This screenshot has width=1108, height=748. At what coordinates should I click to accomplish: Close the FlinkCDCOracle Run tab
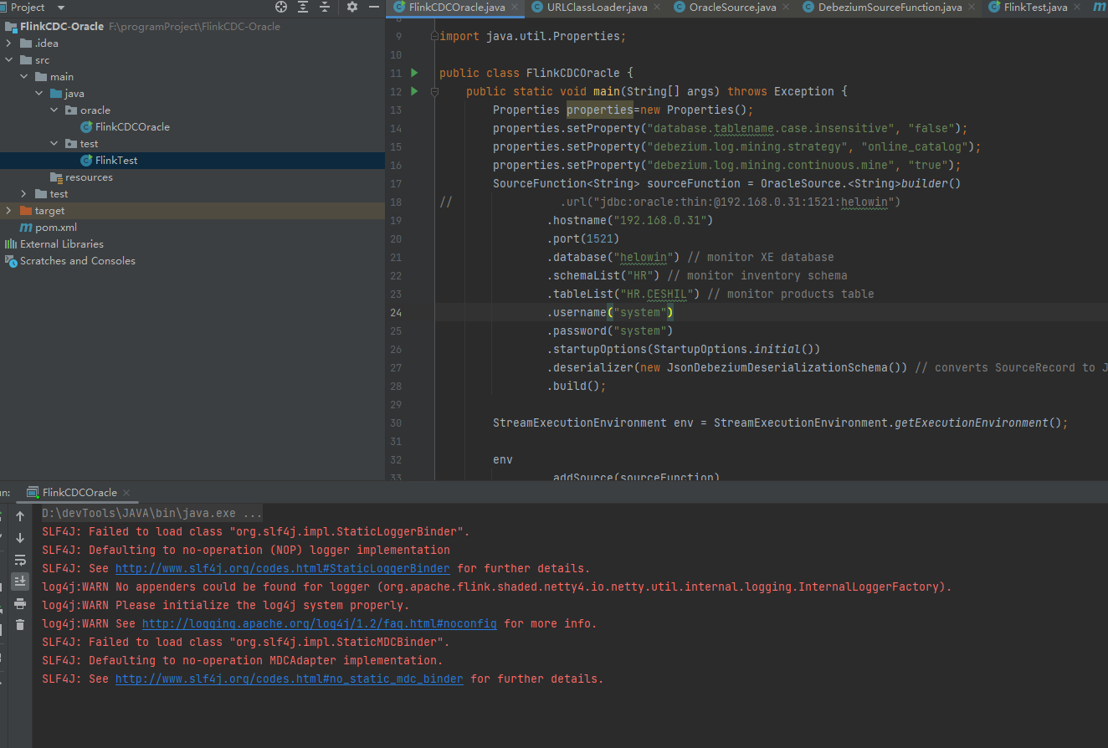pos(126,493)
